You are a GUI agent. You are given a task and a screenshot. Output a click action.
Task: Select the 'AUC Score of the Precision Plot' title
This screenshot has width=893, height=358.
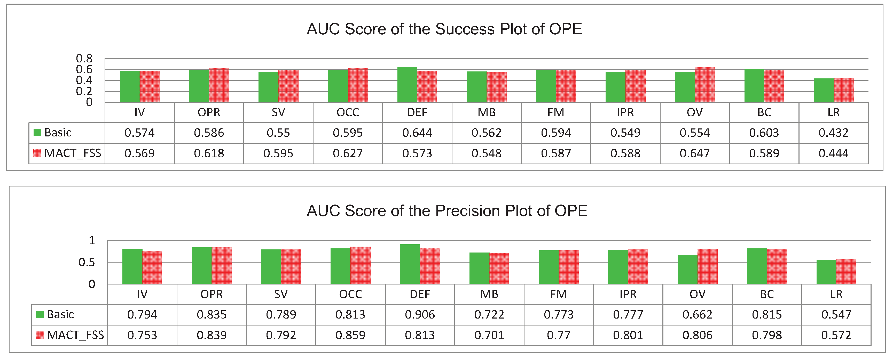pos(447,211)
